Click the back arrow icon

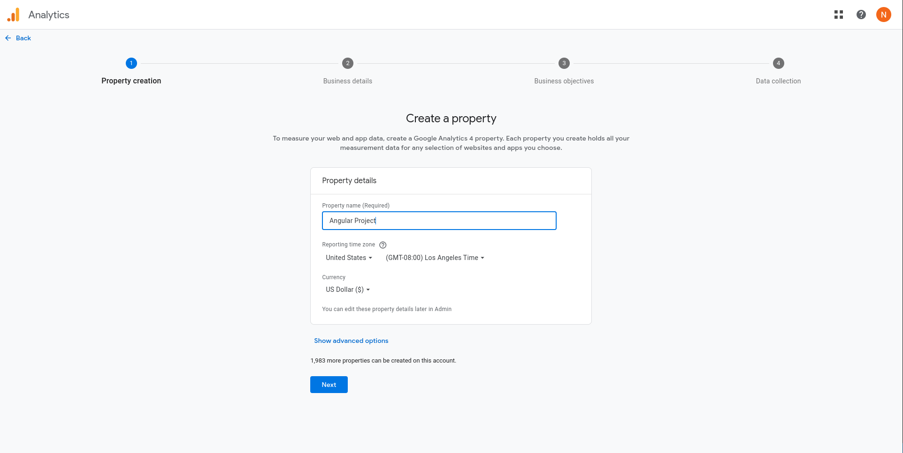pos(8,37)
